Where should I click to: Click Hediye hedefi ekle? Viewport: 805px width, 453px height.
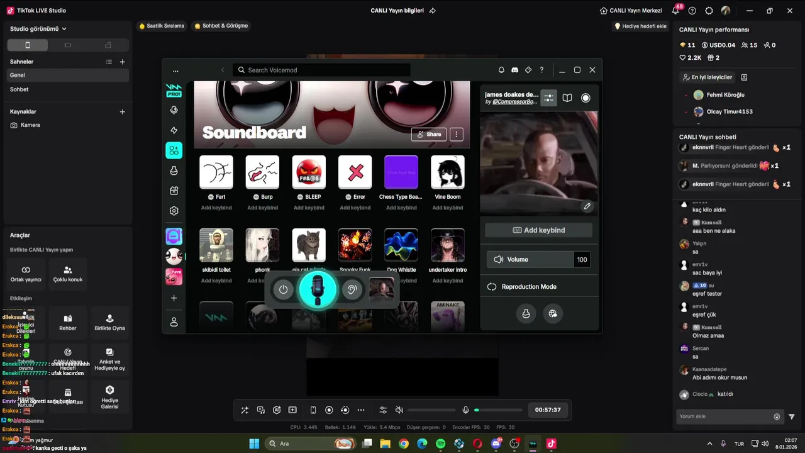pyautogui.click(x=640, y=26)
